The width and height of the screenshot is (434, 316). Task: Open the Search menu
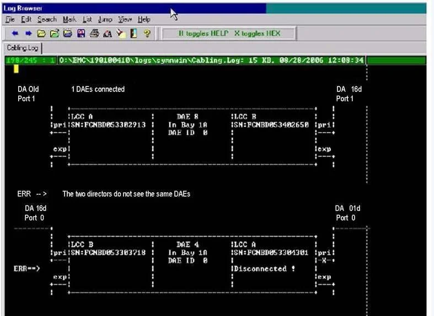coord(47,19)
